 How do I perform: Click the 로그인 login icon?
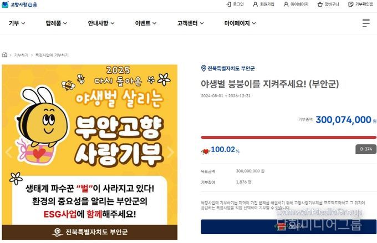point(228,4)
